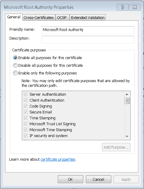
Task: Open the Cross-Certificates tab
Action: [x=39, y=18]
